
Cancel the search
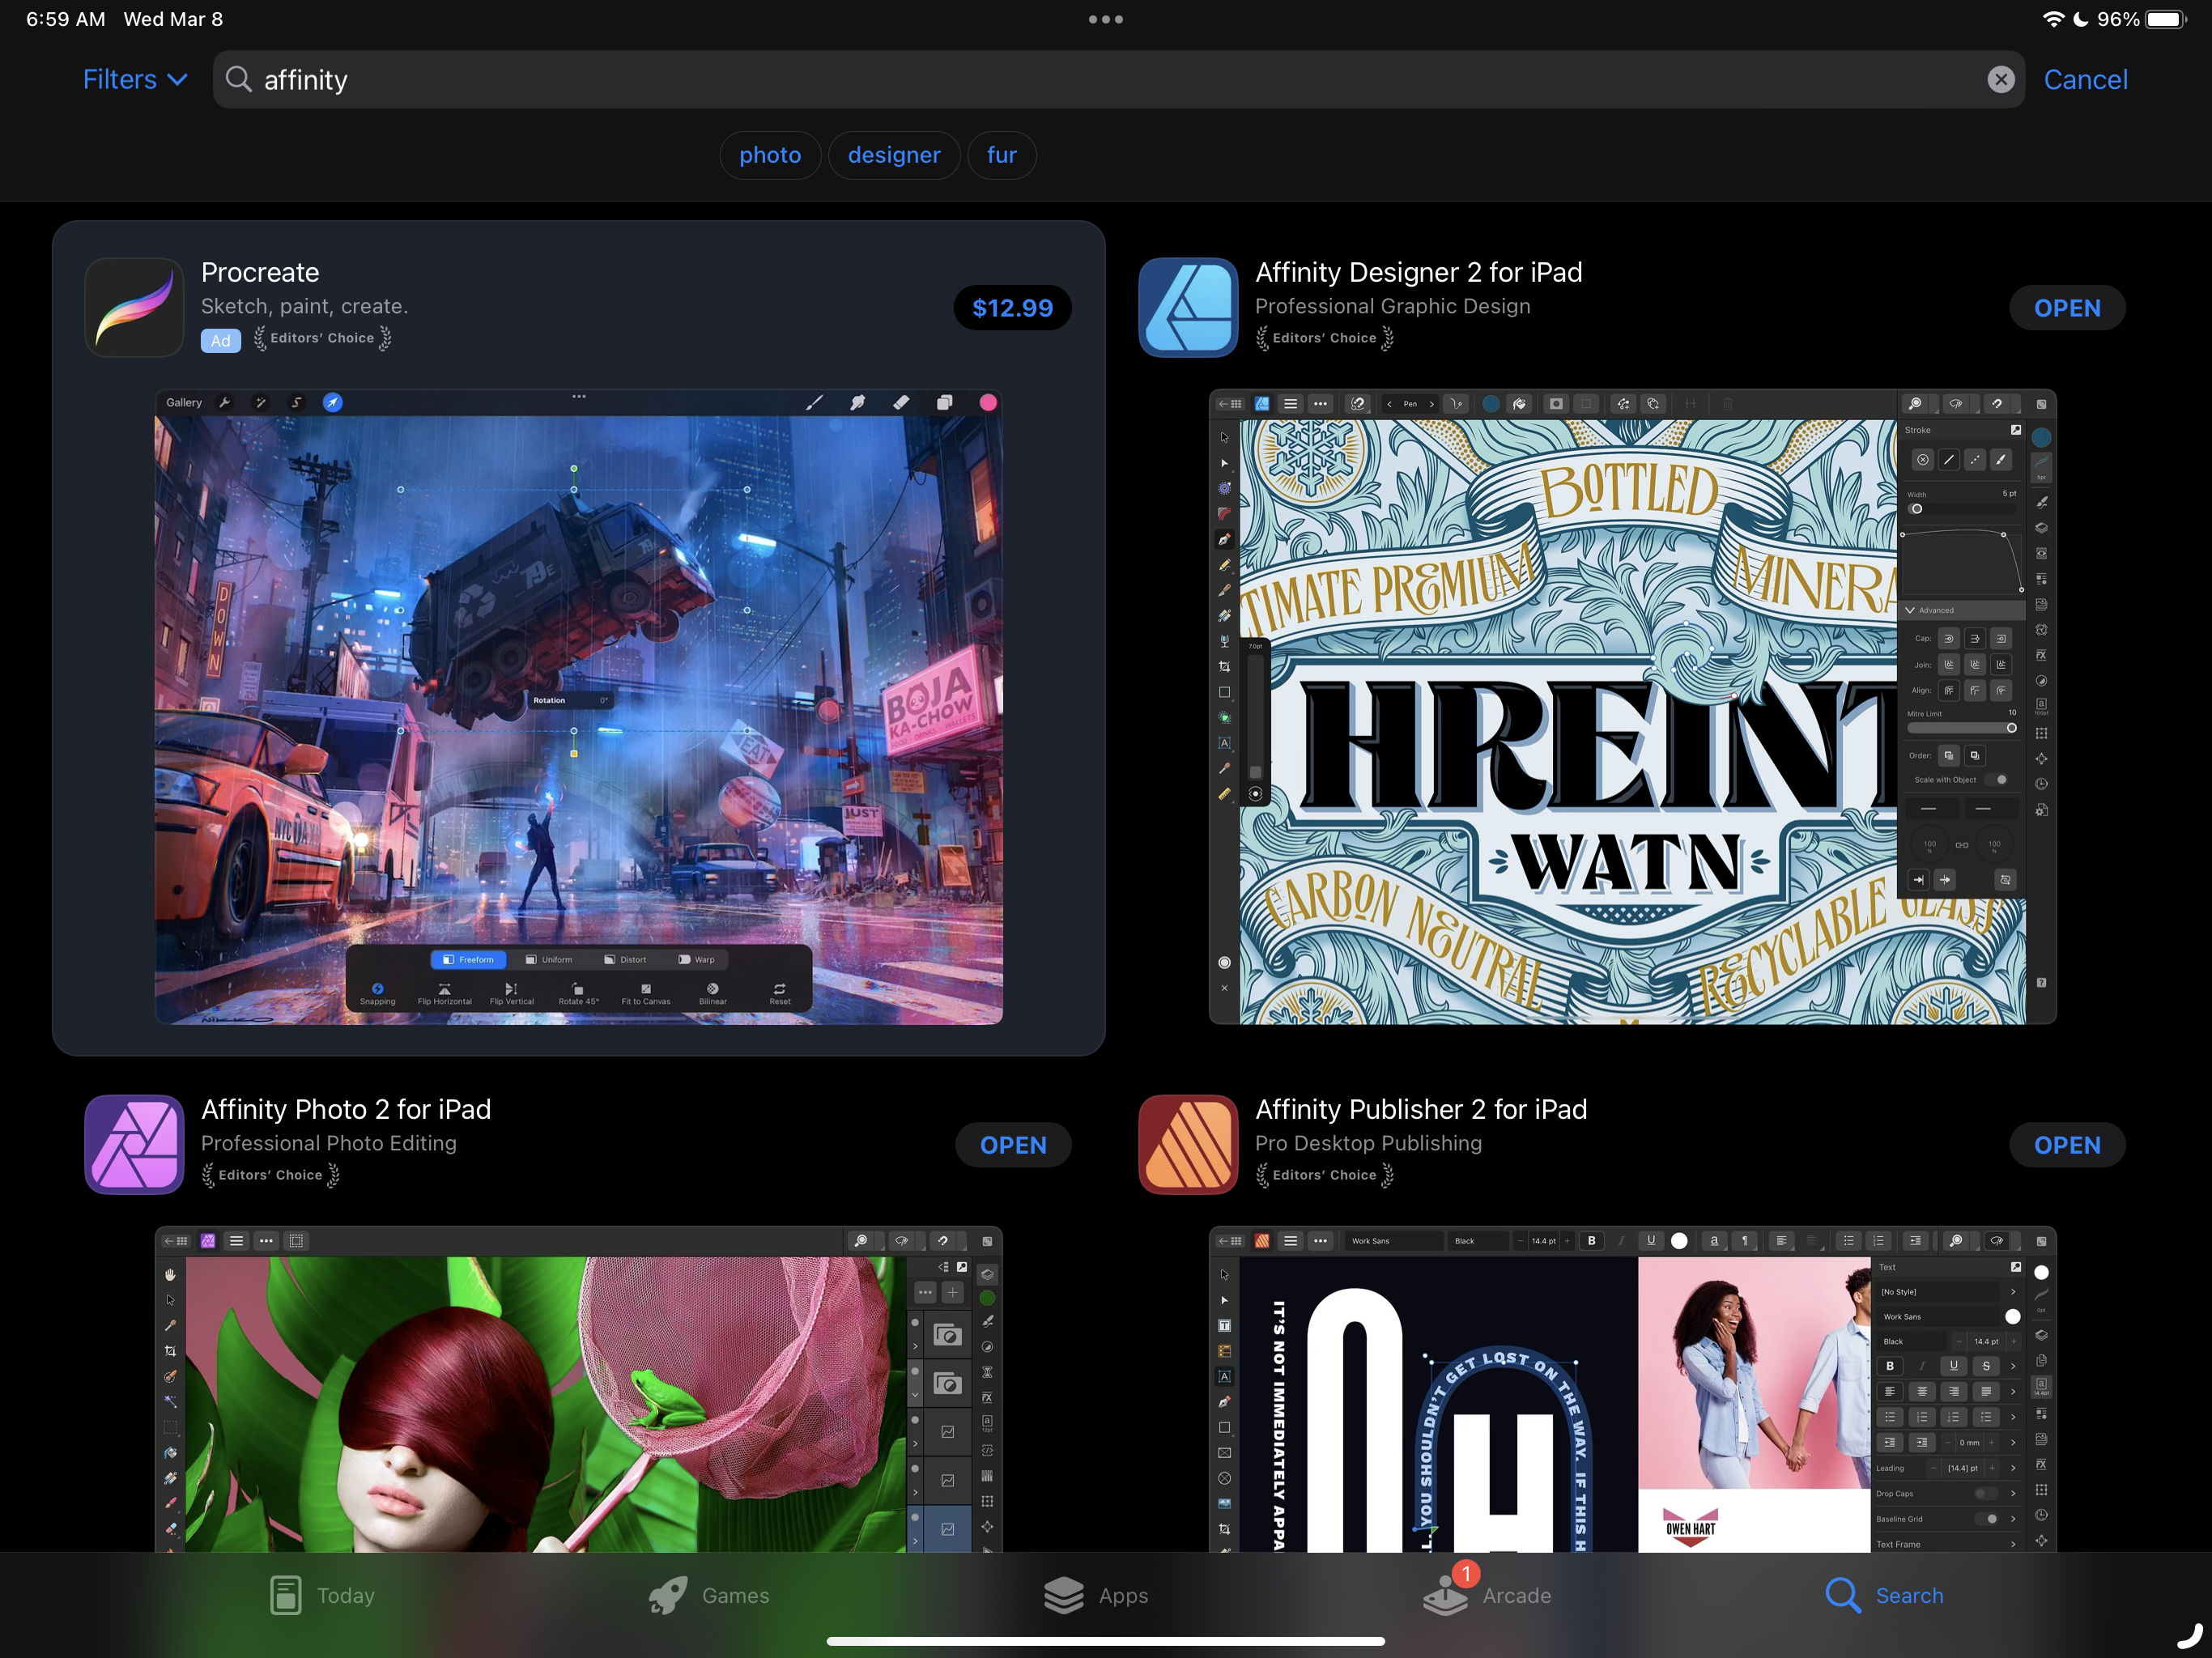click(2085, 80)
